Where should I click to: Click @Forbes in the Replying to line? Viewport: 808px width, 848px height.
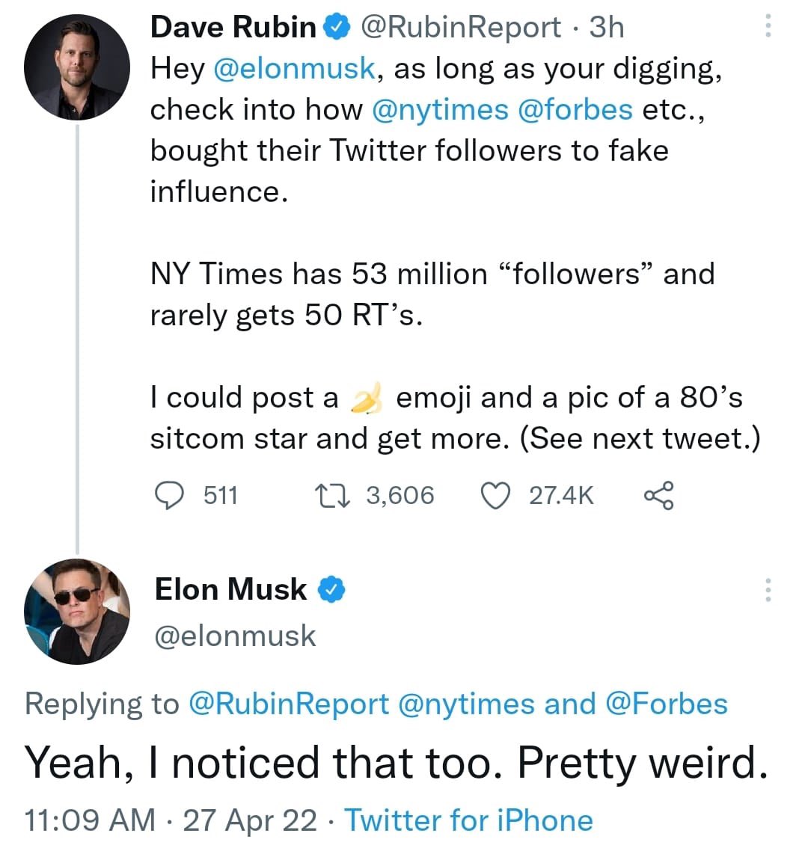point(667,704)
